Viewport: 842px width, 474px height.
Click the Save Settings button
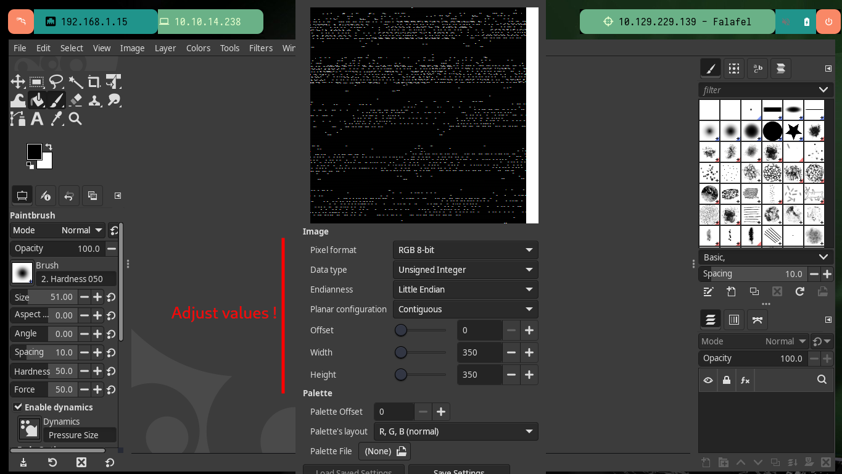pyautogui.click(x=459, y=470)
